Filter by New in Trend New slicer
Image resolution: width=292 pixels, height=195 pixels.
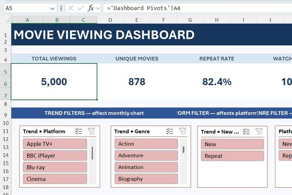[232, 144]
